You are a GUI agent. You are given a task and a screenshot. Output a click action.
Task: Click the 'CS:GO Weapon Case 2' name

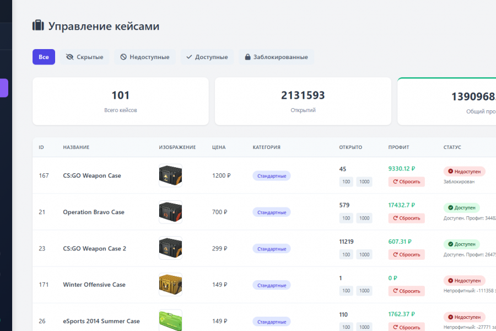[x=95, y=248]
